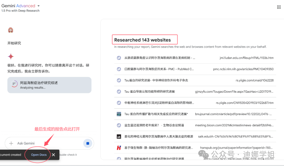The image size is (284, 166).
Task: Click globe icon beside 益生菌还能预防老年痴呆 row
Action: coord(119,125)
